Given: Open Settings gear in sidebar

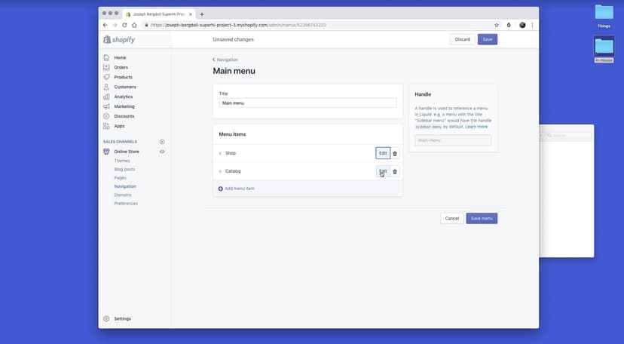Looking at the screenshot, I should click(106, 318).
